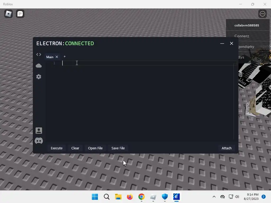
Task: Open the Windows Start menu
Action: coord(95,197)
